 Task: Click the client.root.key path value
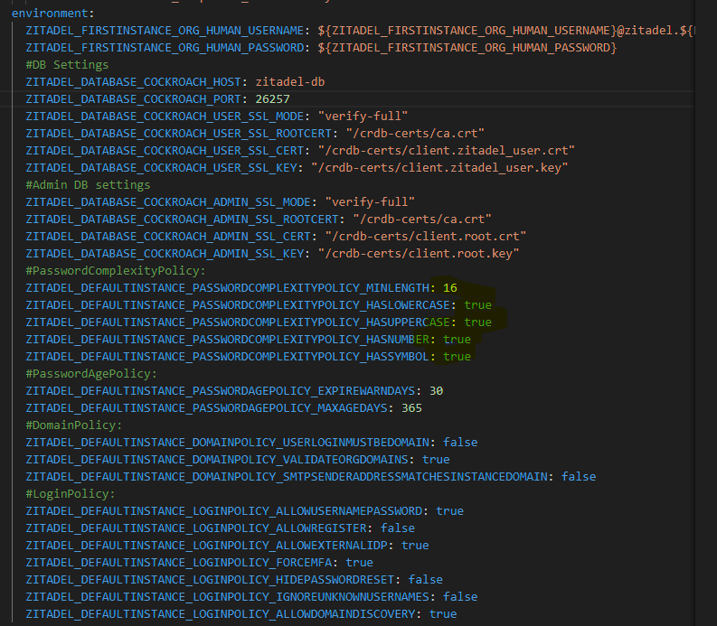tap(419, 254)
